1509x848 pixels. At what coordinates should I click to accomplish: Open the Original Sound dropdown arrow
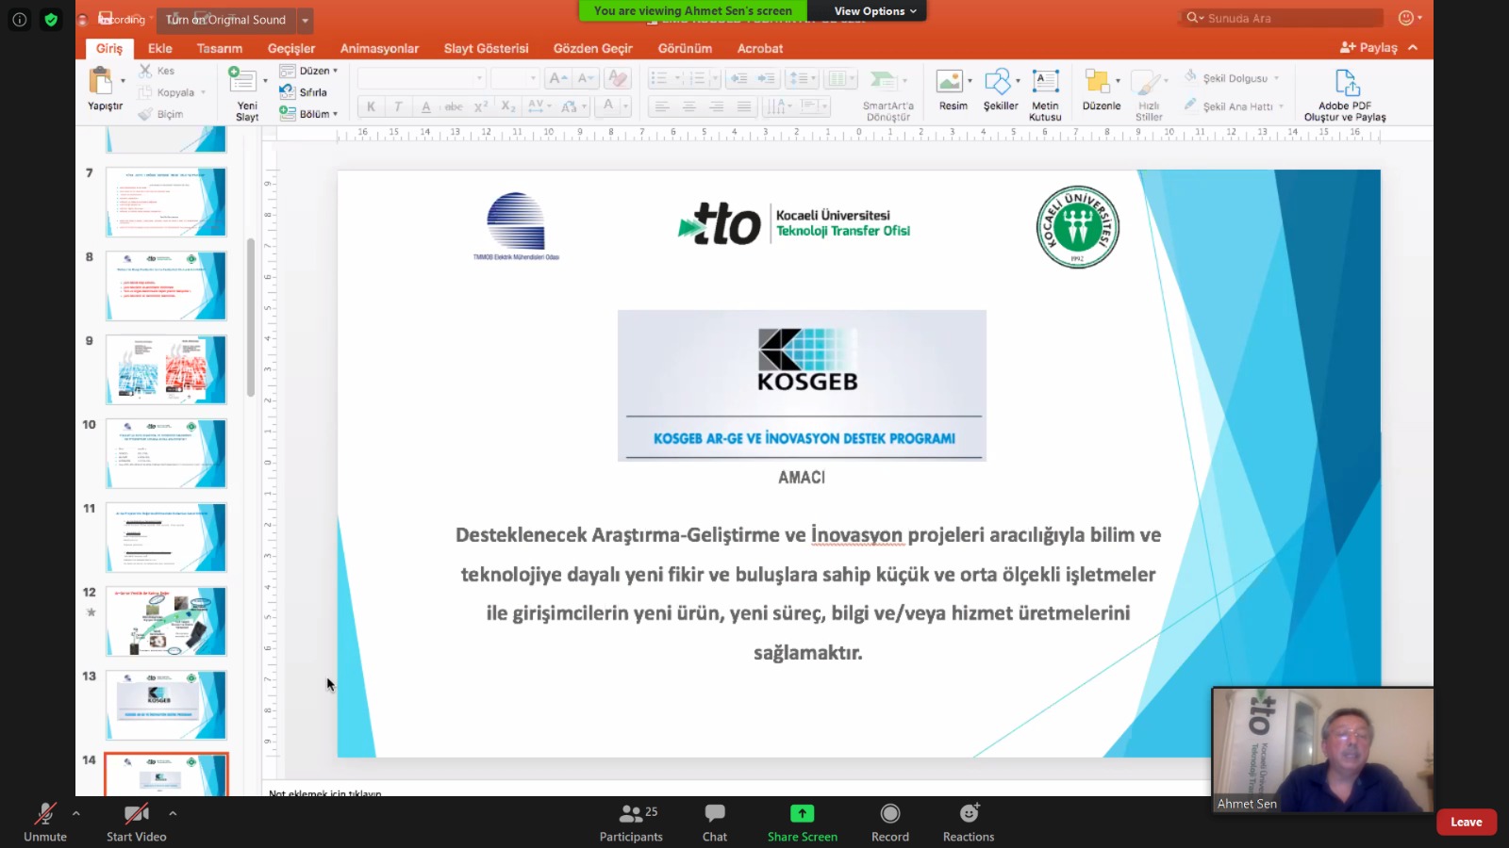(305, 20)
